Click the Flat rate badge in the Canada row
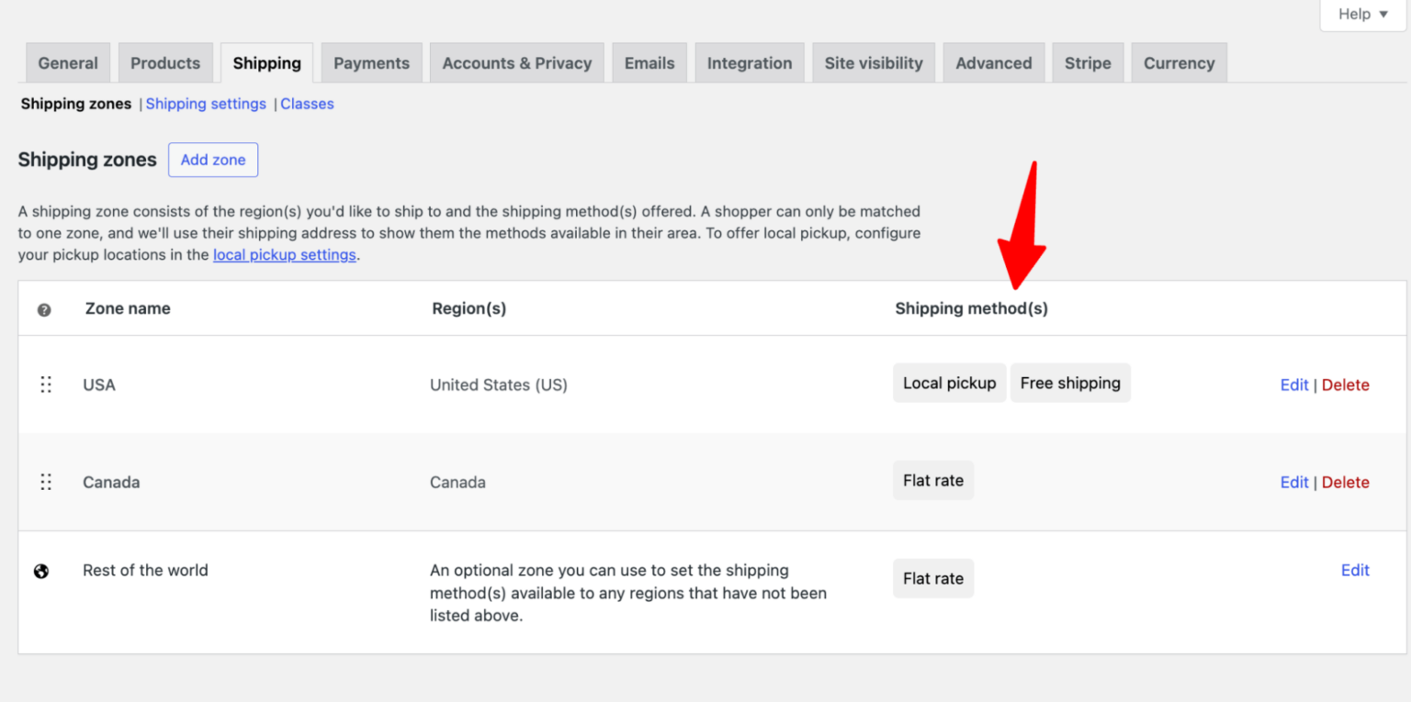Viewport: 1411px width, 702px height. click(932, 480)
